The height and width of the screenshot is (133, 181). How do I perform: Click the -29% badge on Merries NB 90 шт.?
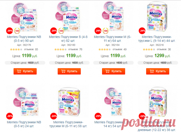tap(10, 31)
